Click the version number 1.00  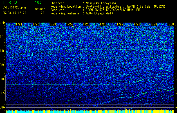tap(38, 3)
